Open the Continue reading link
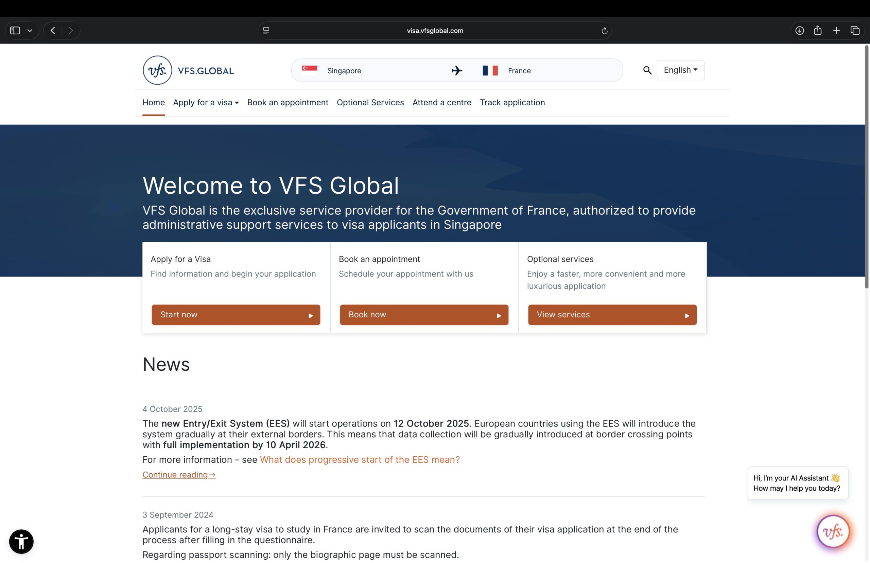The image size is (870, 563). pos(179,475)
